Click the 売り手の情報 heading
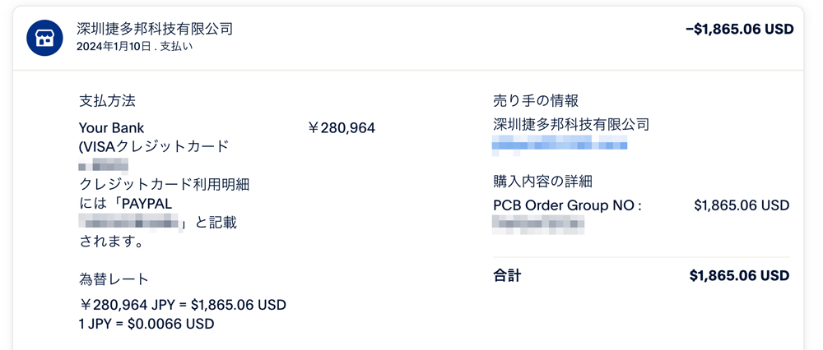This screenshot has width=823, height=350. (x=536, y=100)
